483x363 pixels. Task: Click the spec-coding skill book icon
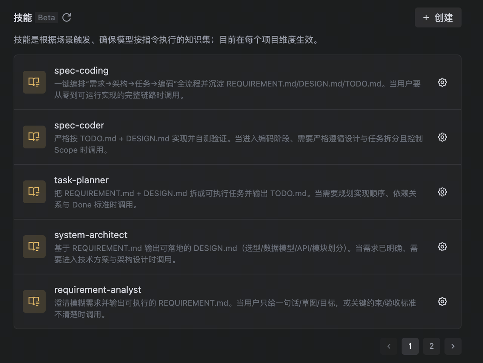pyautogui.click(x=34, y=82)
